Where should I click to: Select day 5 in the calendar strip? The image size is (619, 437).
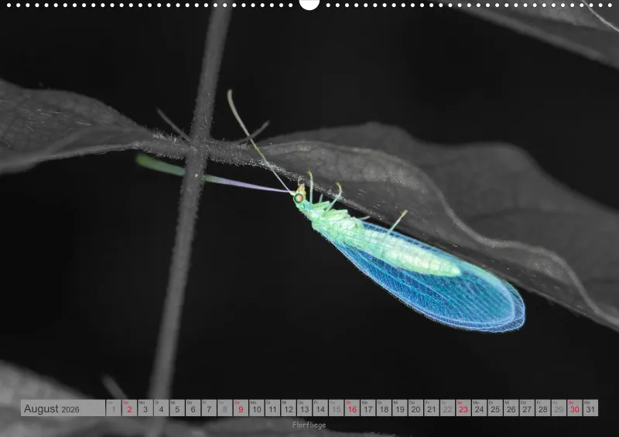coord(177,408)
